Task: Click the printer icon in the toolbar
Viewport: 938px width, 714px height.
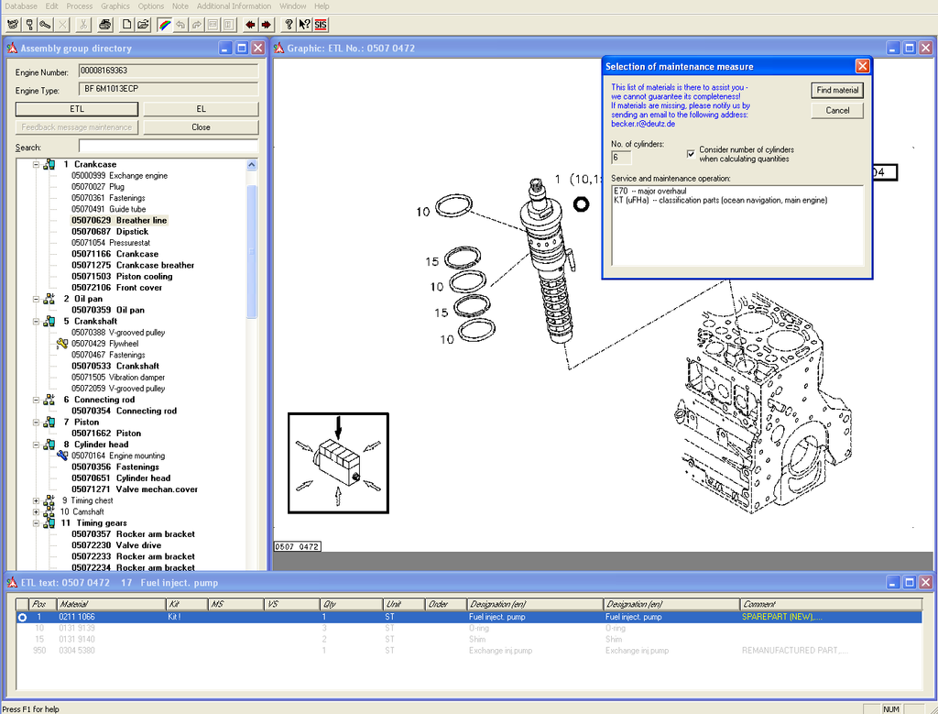Action: tap(105, 24)
